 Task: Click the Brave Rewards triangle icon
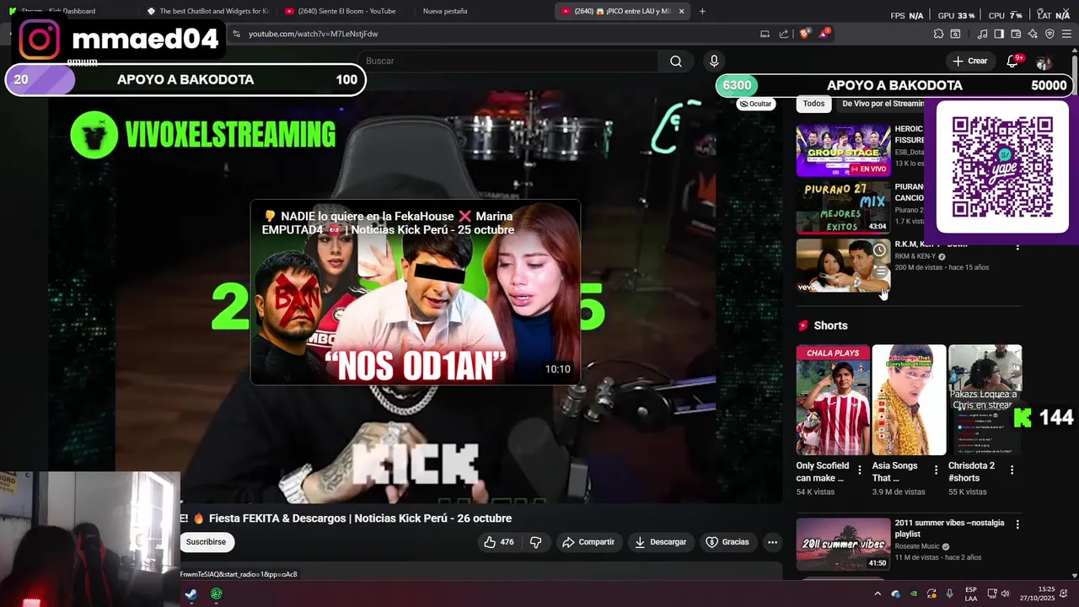point(824,34)
